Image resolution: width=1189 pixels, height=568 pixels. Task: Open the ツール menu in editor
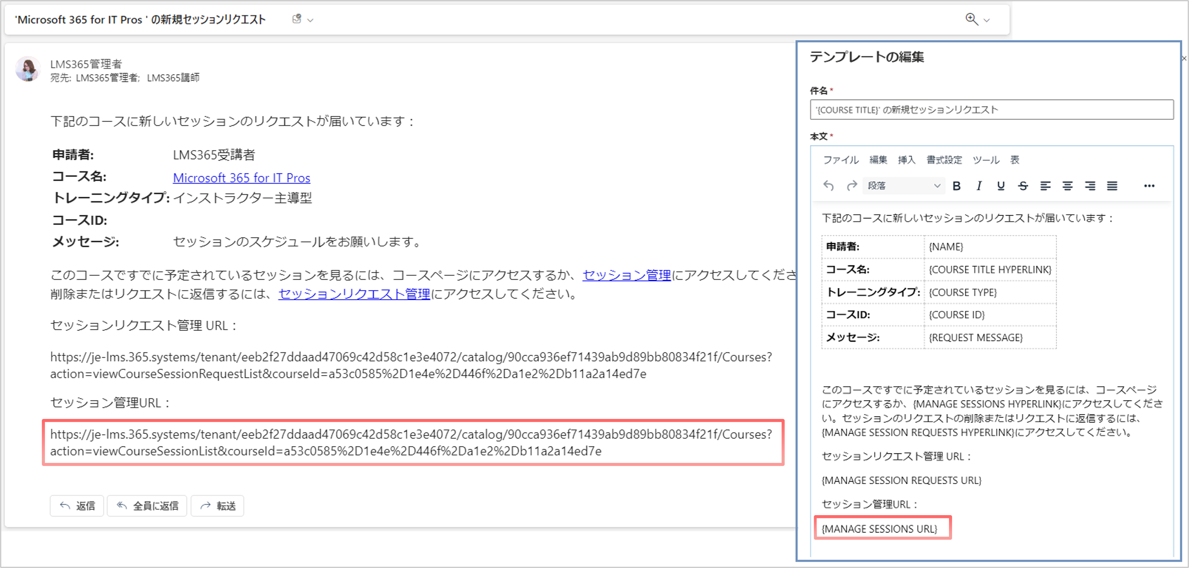[x=986, y=160]
